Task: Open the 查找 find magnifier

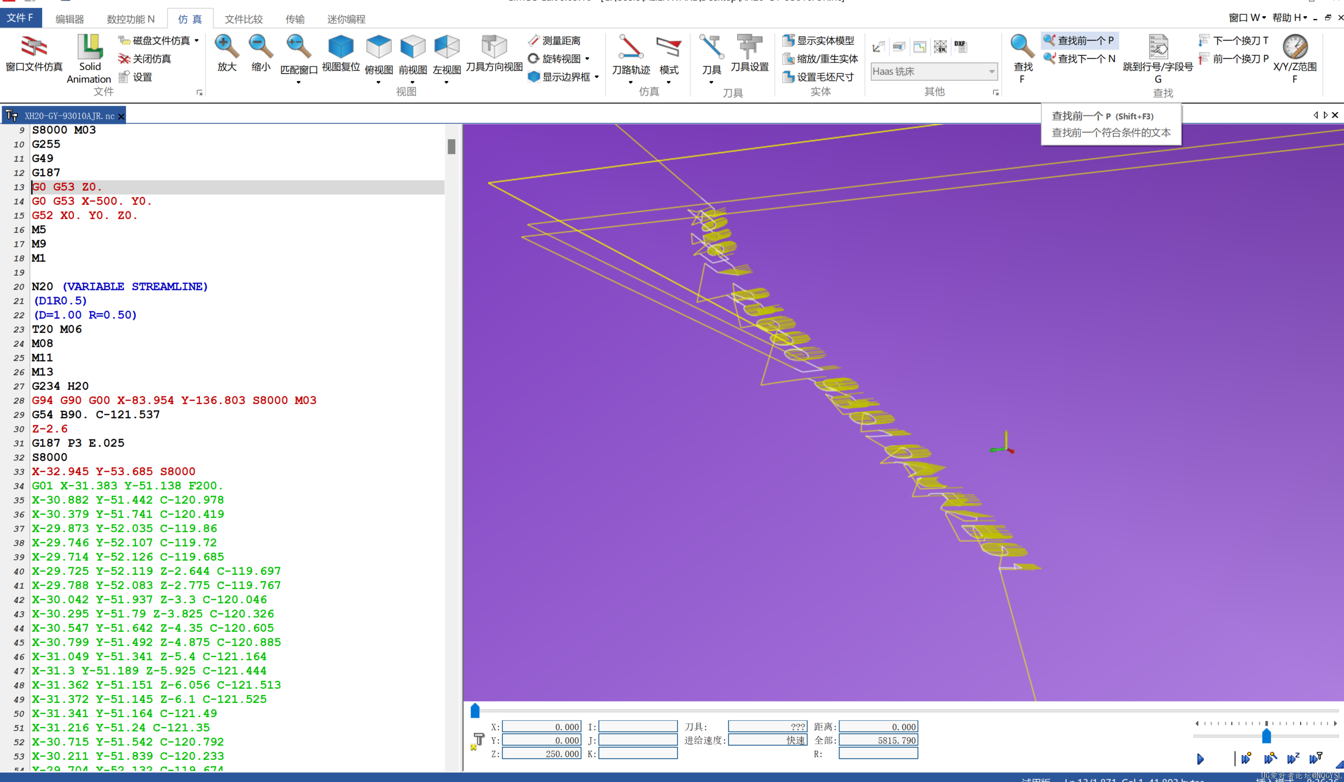Action: click(1022, 57)
